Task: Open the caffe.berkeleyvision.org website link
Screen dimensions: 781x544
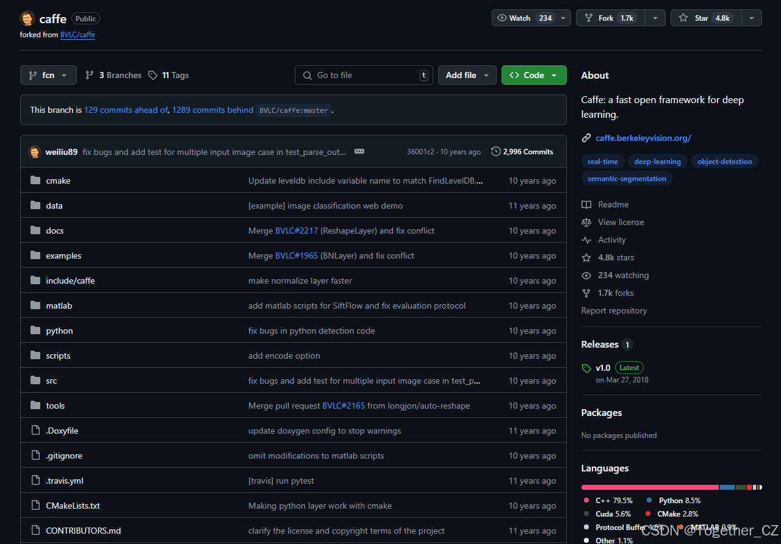Action: point(643,138)
